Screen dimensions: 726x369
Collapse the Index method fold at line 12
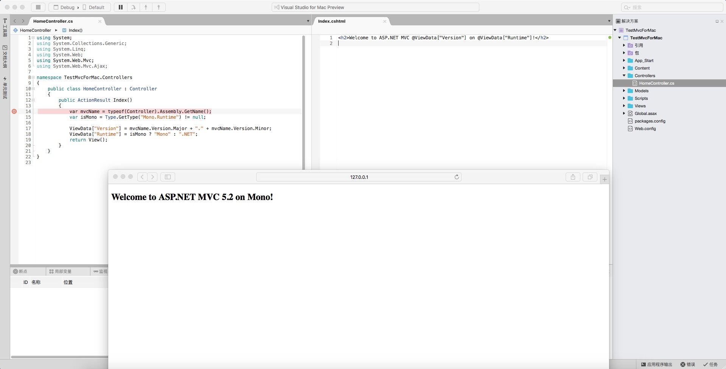point(33,100)
